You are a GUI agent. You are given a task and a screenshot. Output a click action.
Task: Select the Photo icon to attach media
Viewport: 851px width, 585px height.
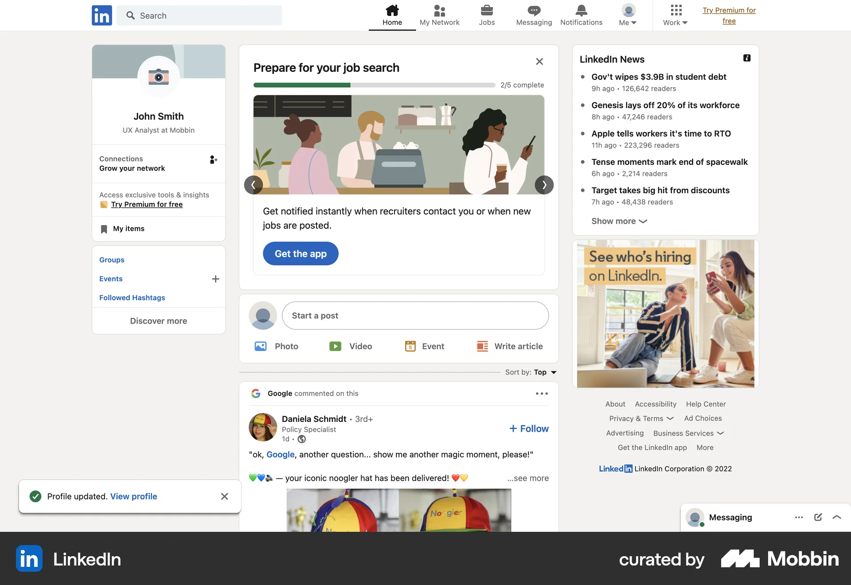coord(261,346)
